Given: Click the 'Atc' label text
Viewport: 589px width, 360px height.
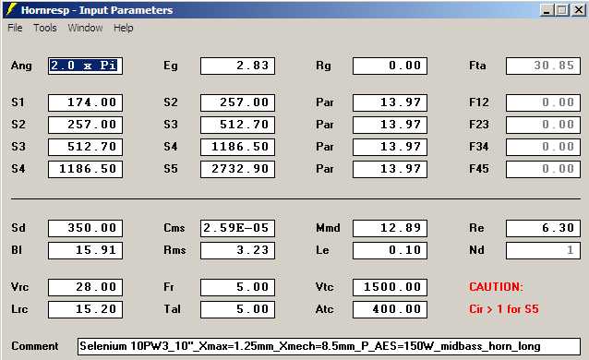Looking at the screenshot, I should click(x=325, y=309).
